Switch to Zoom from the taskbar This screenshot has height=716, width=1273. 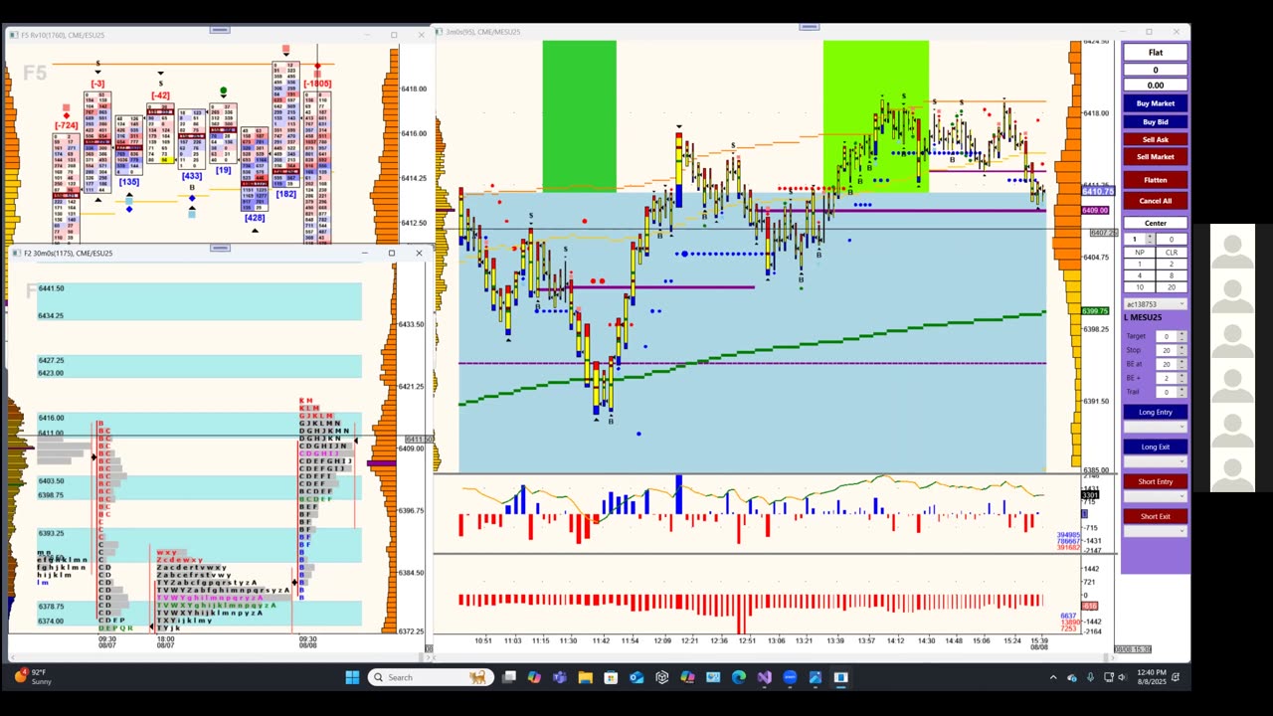(790, 677)
